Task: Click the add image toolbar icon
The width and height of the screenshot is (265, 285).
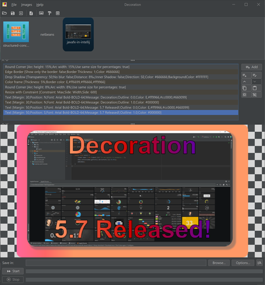Action: (x=41, y=13)
